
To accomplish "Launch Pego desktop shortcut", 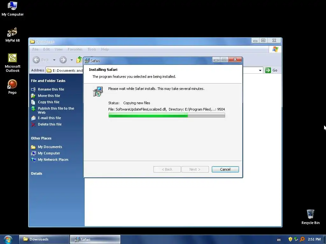I will [x=12, y=87].
